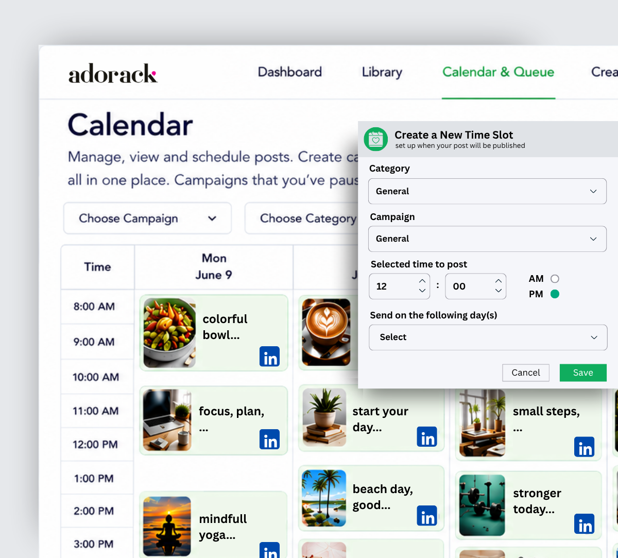Click the Calendar page heading
Image resolution: width=618 pixels, height=558 pixels.
[x=130, y=125]
